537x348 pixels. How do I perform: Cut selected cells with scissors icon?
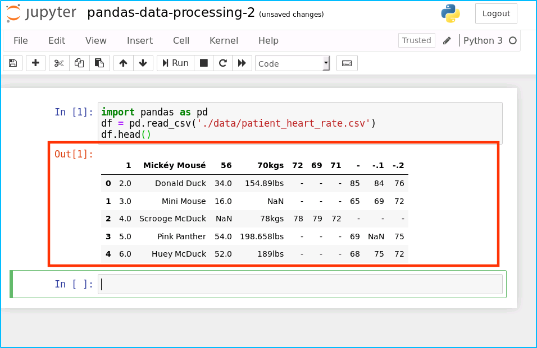pos(59,63)
